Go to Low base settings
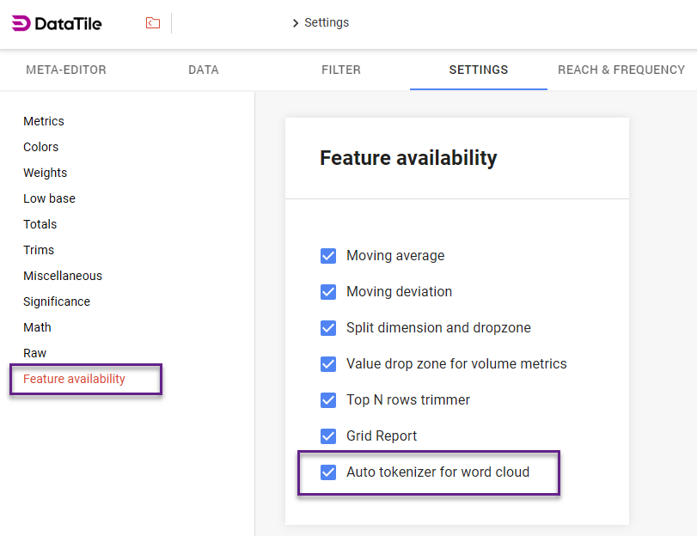697x536 pixels. pyautogui.click(x=50, y=198)
